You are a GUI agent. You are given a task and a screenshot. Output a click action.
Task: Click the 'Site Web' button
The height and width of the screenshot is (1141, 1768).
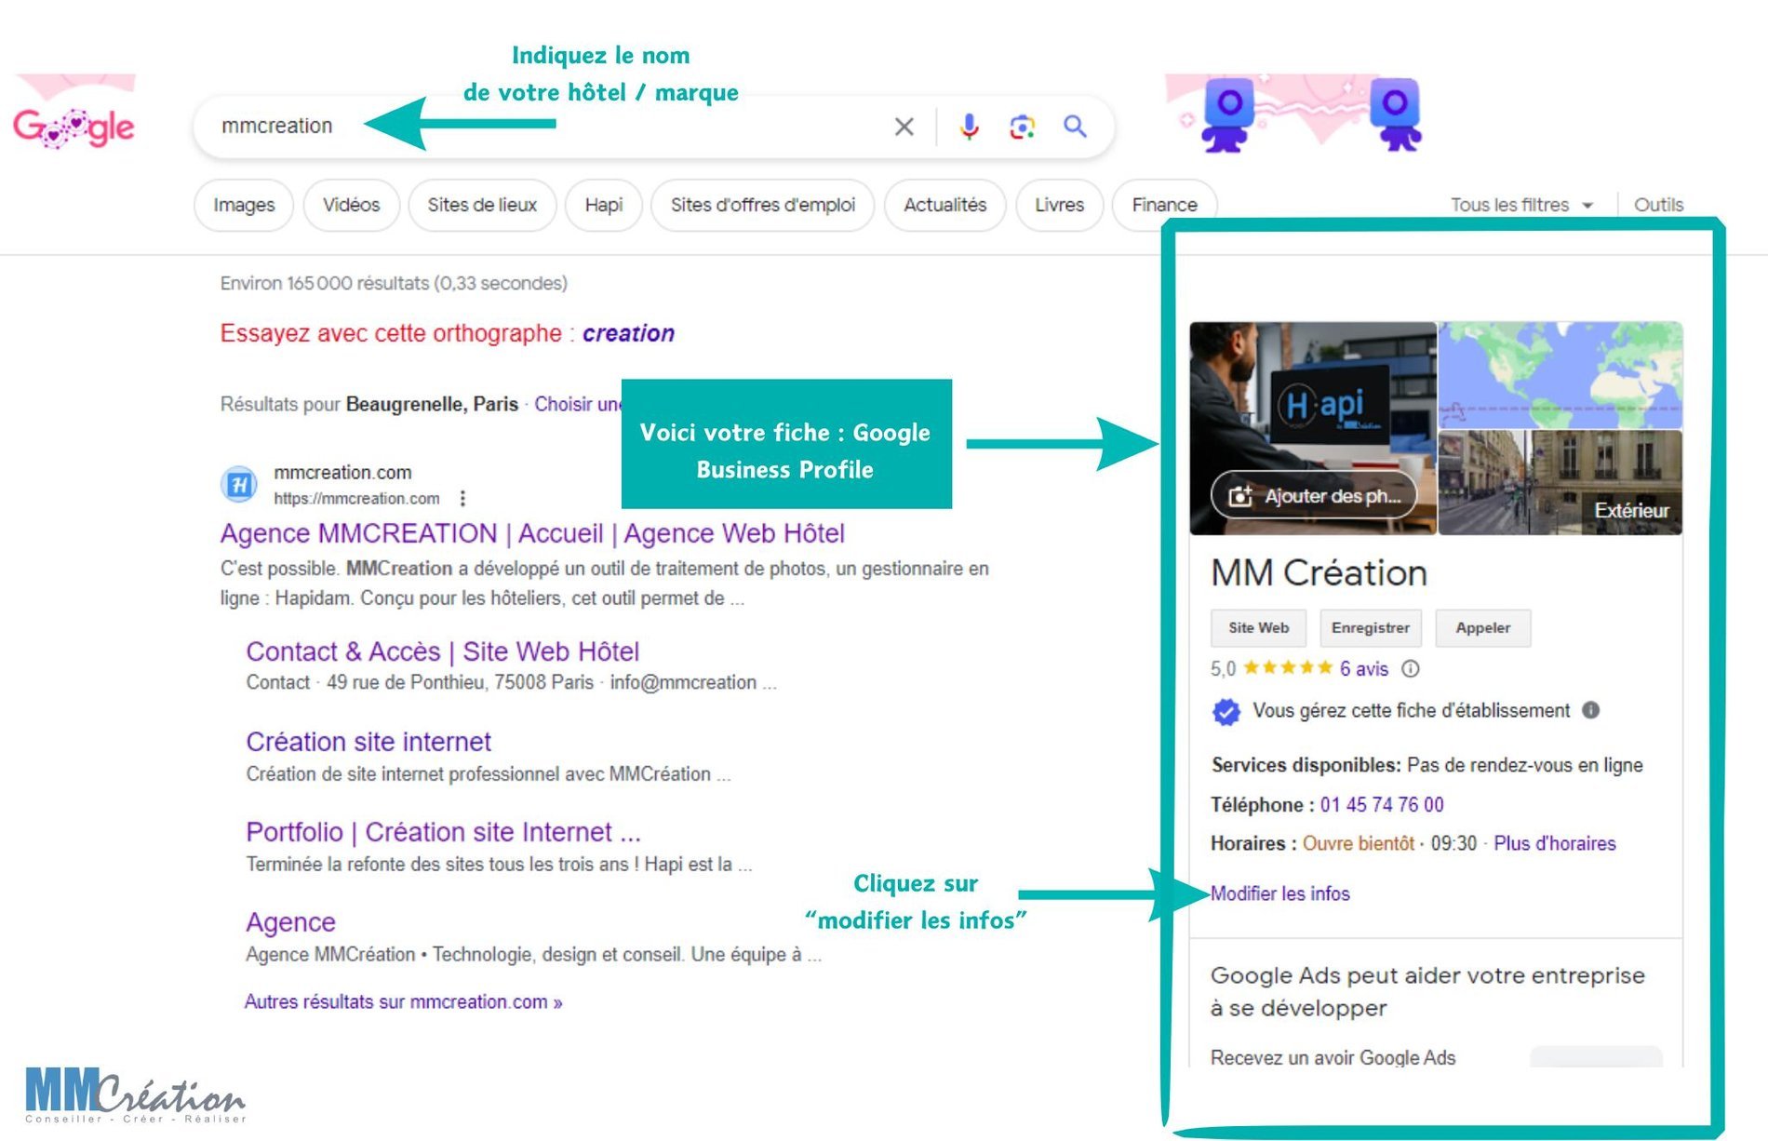pyautogui.click(x=1258, y=628)
